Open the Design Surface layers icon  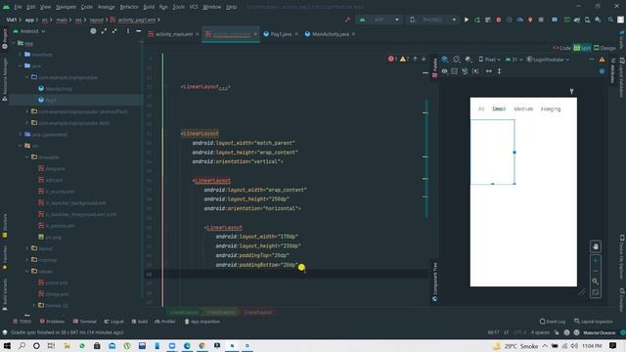445,60
